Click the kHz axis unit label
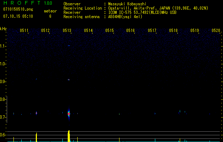Image resolution: width=223 pixels, height=142 pixels. 3,29
